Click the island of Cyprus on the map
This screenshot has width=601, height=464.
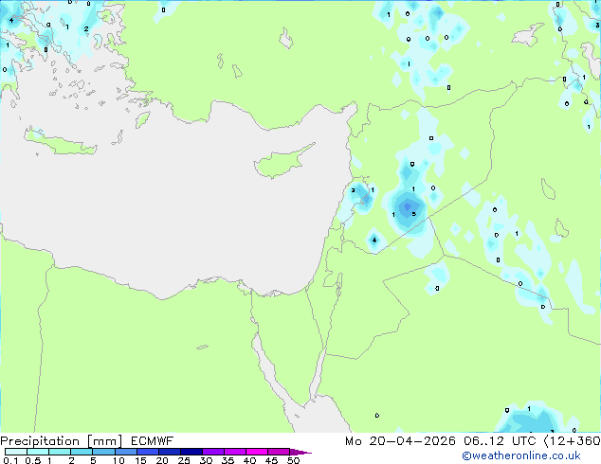click(x=278, y=164)
